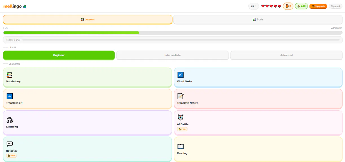Screen dimensions: 345x162
Task: Open the Vocabulary lesson card
Action: (x=87, y=77)
